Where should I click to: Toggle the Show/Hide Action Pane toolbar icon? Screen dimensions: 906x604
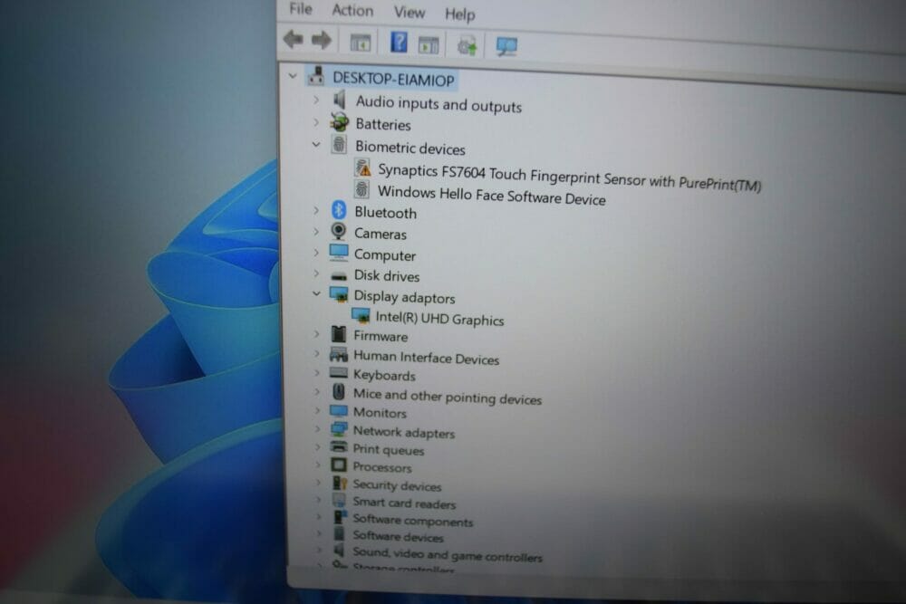point(429,44)
